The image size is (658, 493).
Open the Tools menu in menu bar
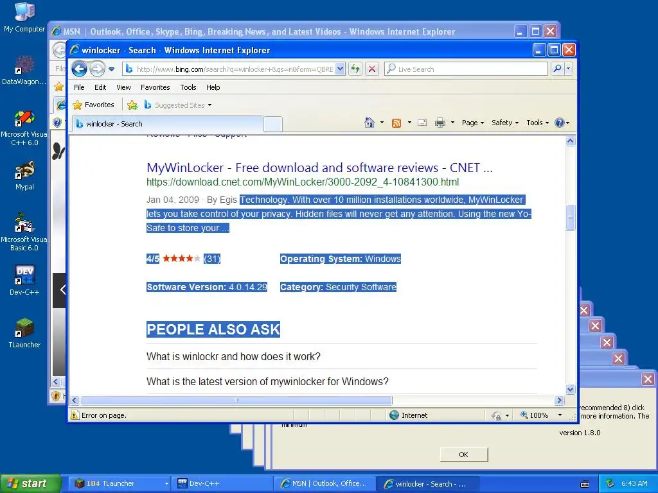[x=188, y=87]
